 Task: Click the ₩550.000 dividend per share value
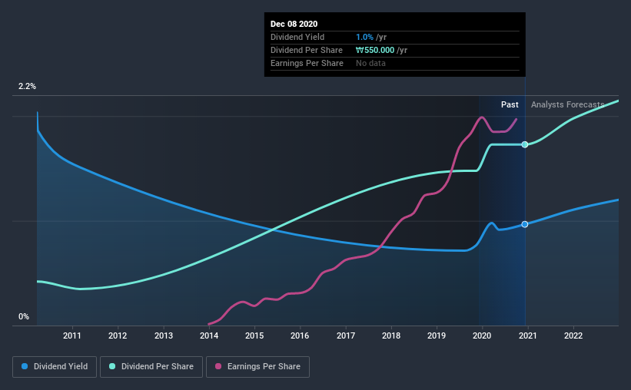click(375, 50)
